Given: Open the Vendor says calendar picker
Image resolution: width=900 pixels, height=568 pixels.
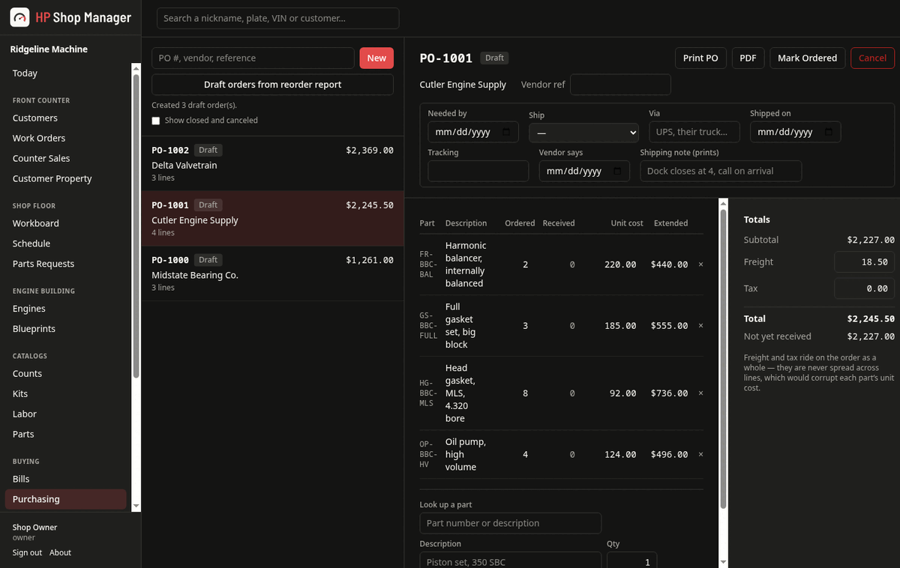Looking at the screenshot, I should click(x=617, y=171).
